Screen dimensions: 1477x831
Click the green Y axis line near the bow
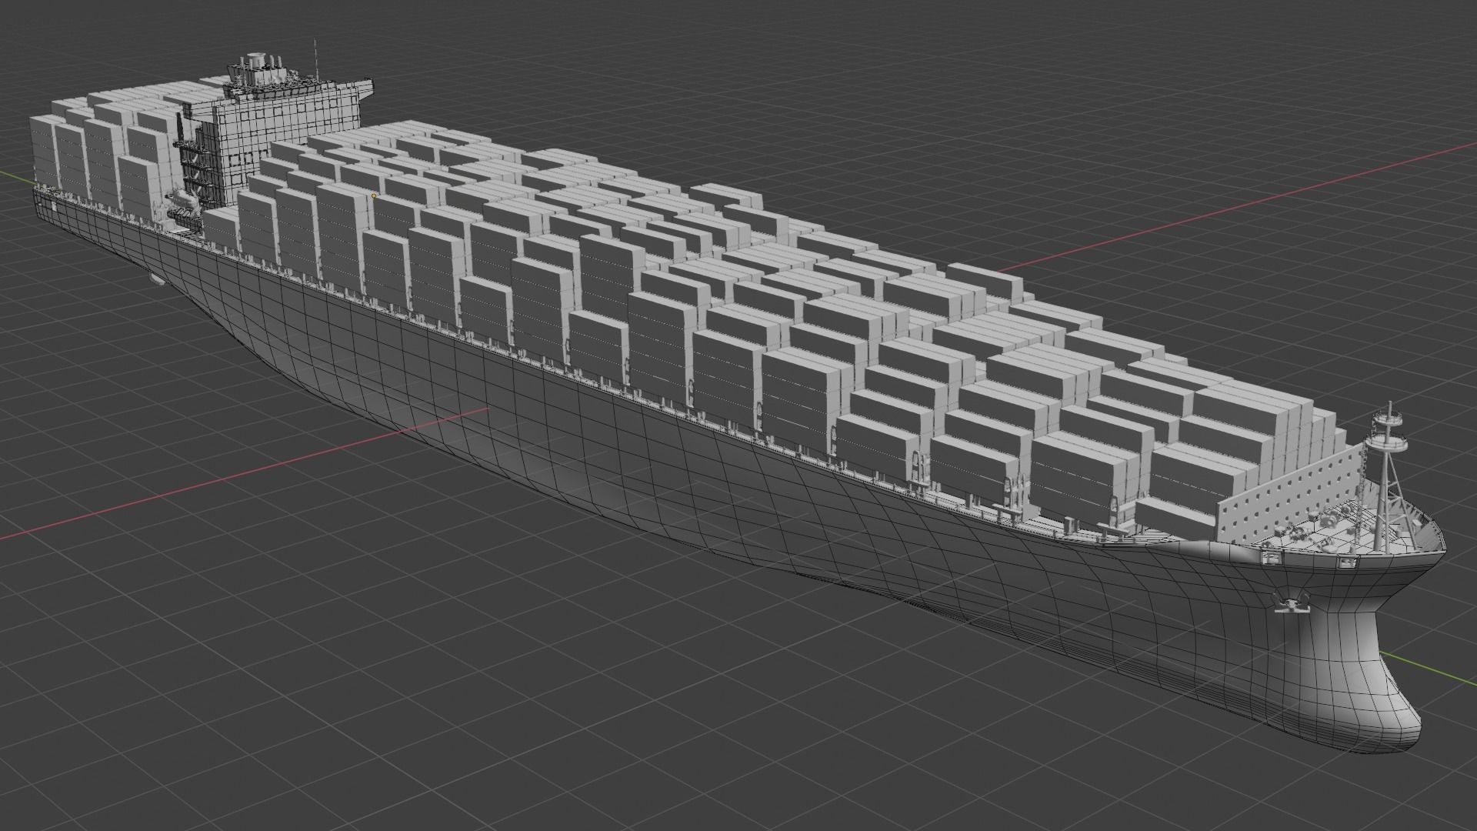pos(1427,667)
